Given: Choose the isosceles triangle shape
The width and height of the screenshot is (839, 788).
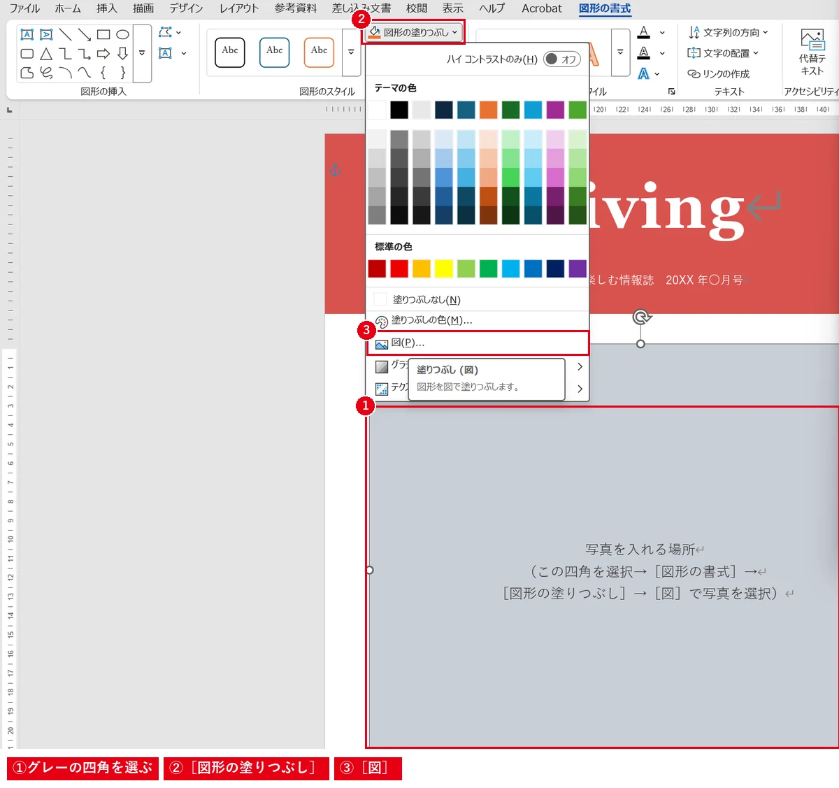Looking at the screenshot, I should tap(46, 53).
